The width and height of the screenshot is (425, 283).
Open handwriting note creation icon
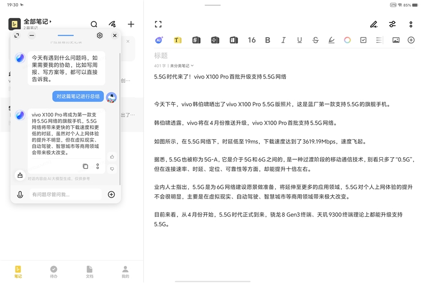pyautogui.click(x=112, y=24)
